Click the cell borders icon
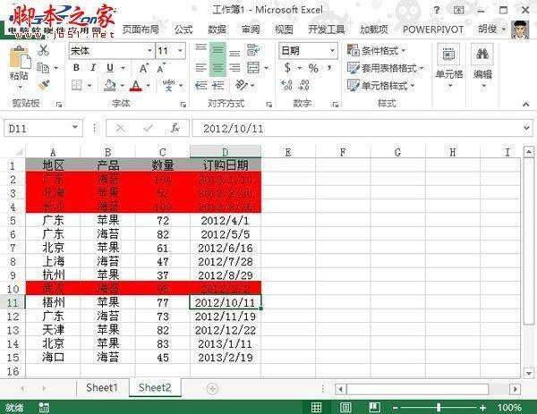This screenshot has width=537, height=414. (x=77, y=85)
